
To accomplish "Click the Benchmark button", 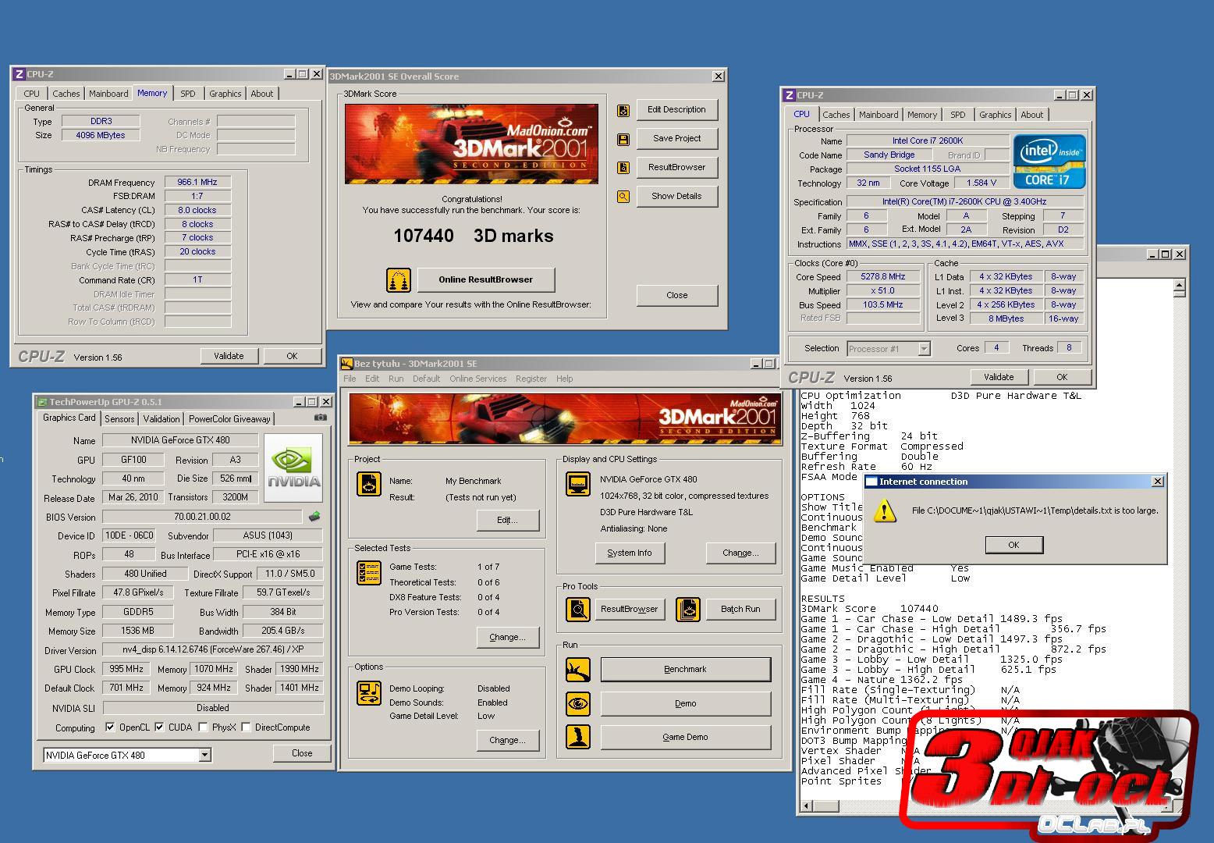I will pos(685,669).
